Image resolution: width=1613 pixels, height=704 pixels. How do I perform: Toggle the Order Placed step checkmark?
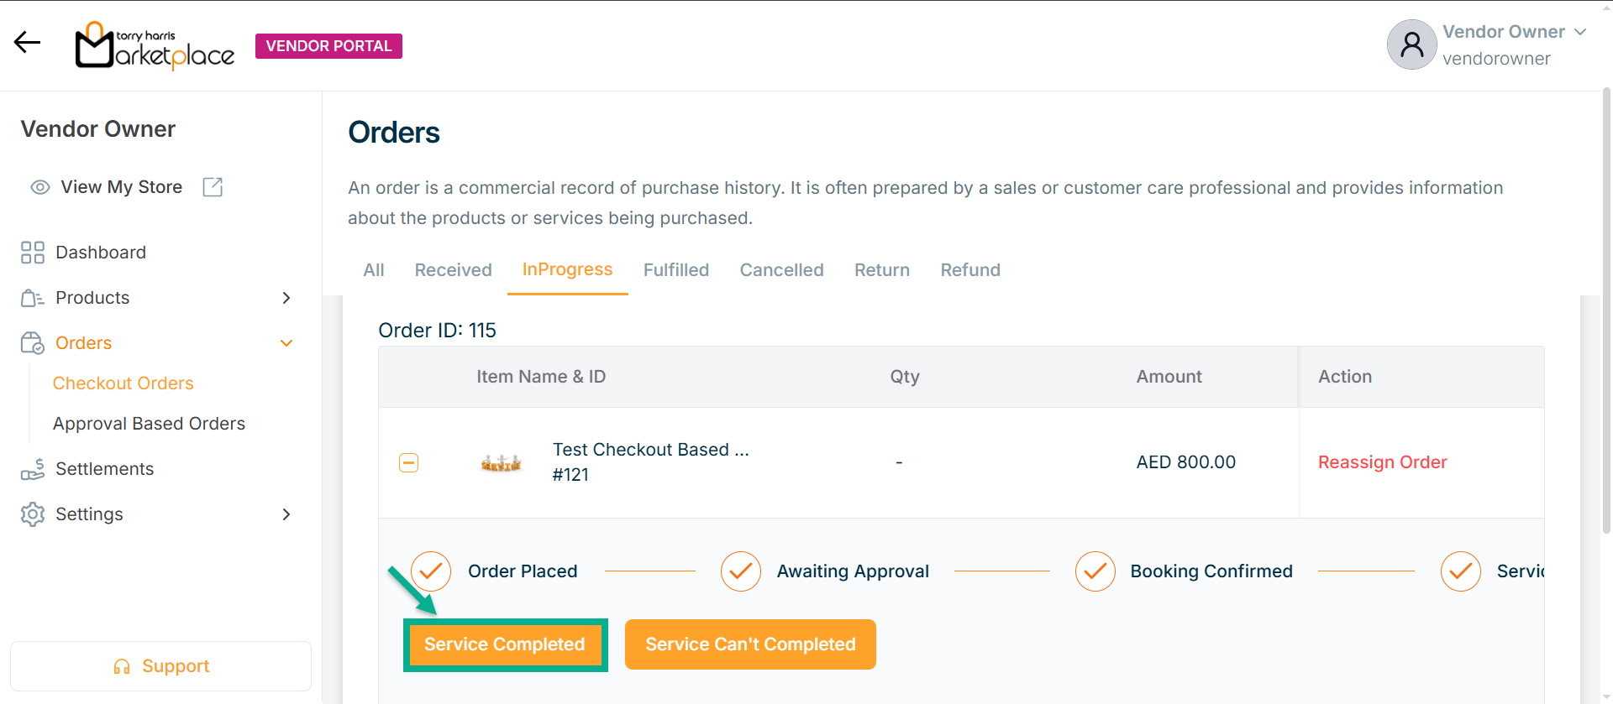431,571
